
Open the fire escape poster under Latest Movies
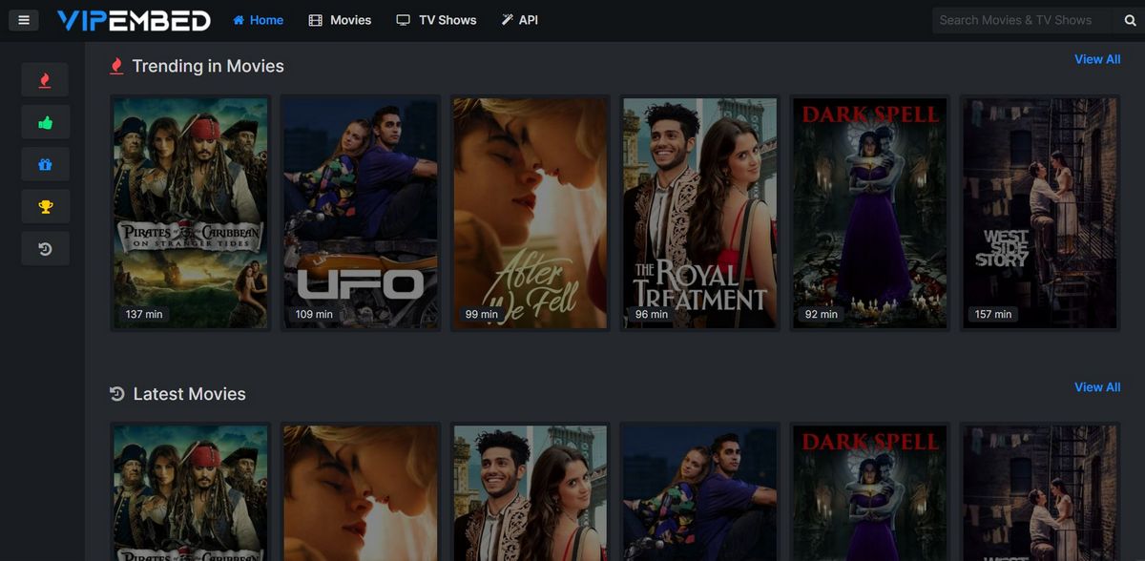click(1040, 492)
